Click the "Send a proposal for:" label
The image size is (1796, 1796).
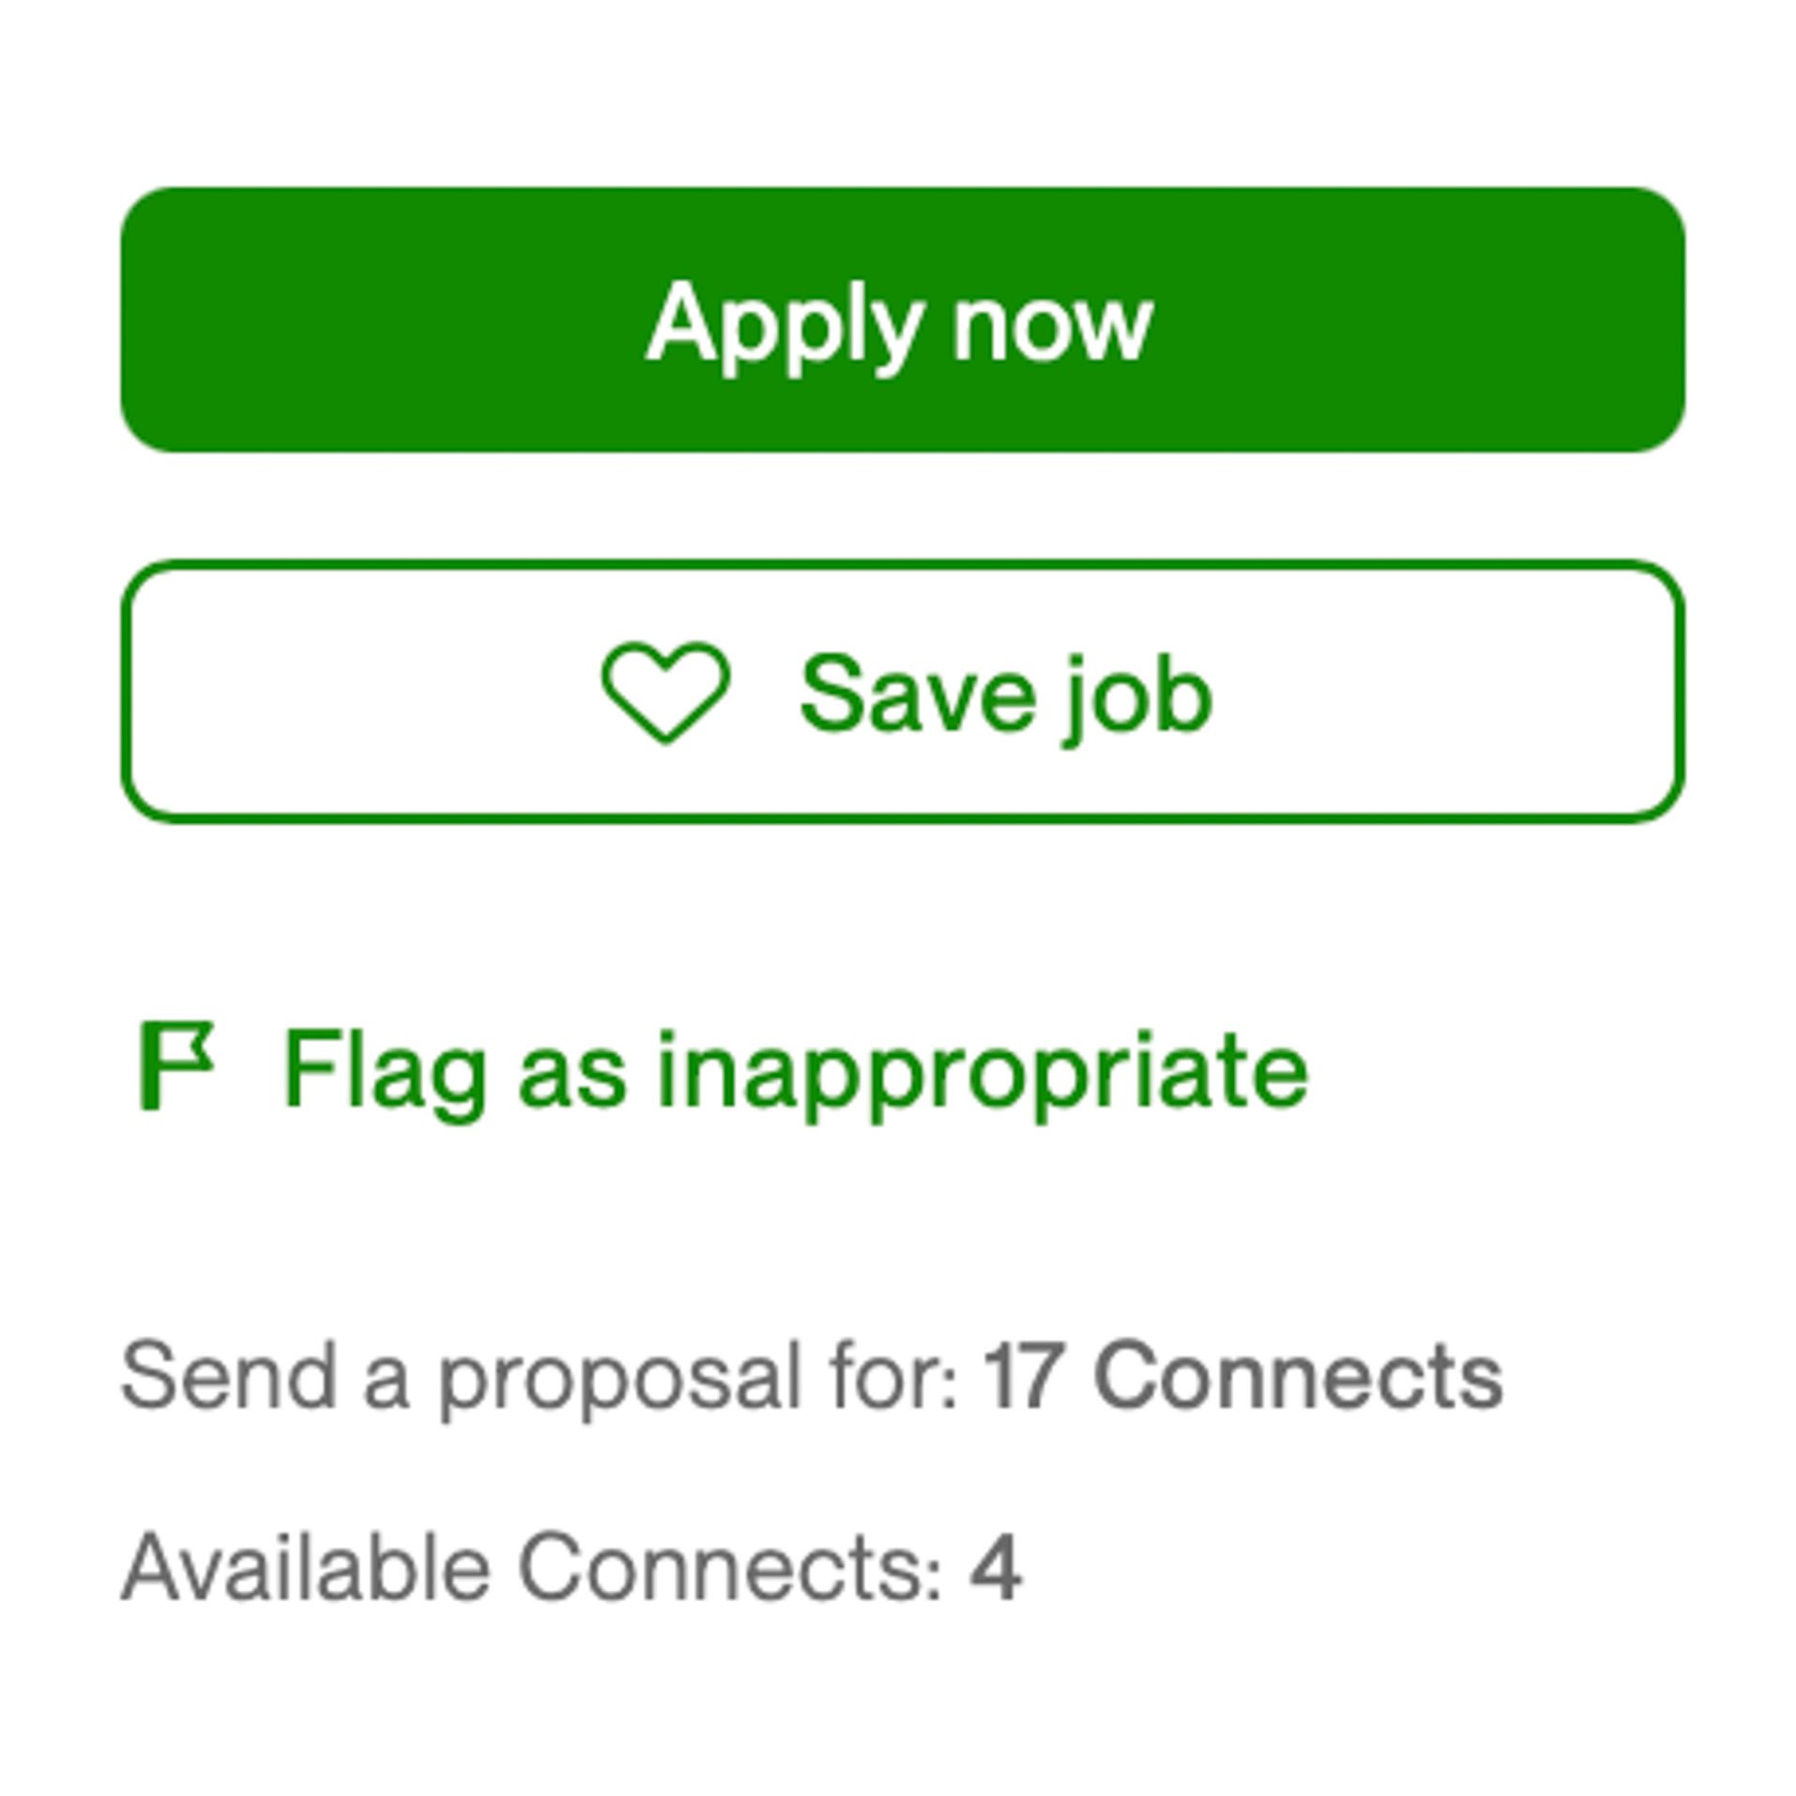[539, 1377]
